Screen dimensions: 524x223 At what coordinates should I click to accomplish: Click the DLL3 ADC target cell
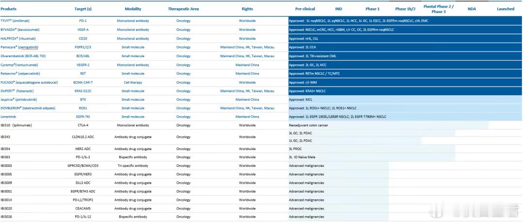coord(83,183)
